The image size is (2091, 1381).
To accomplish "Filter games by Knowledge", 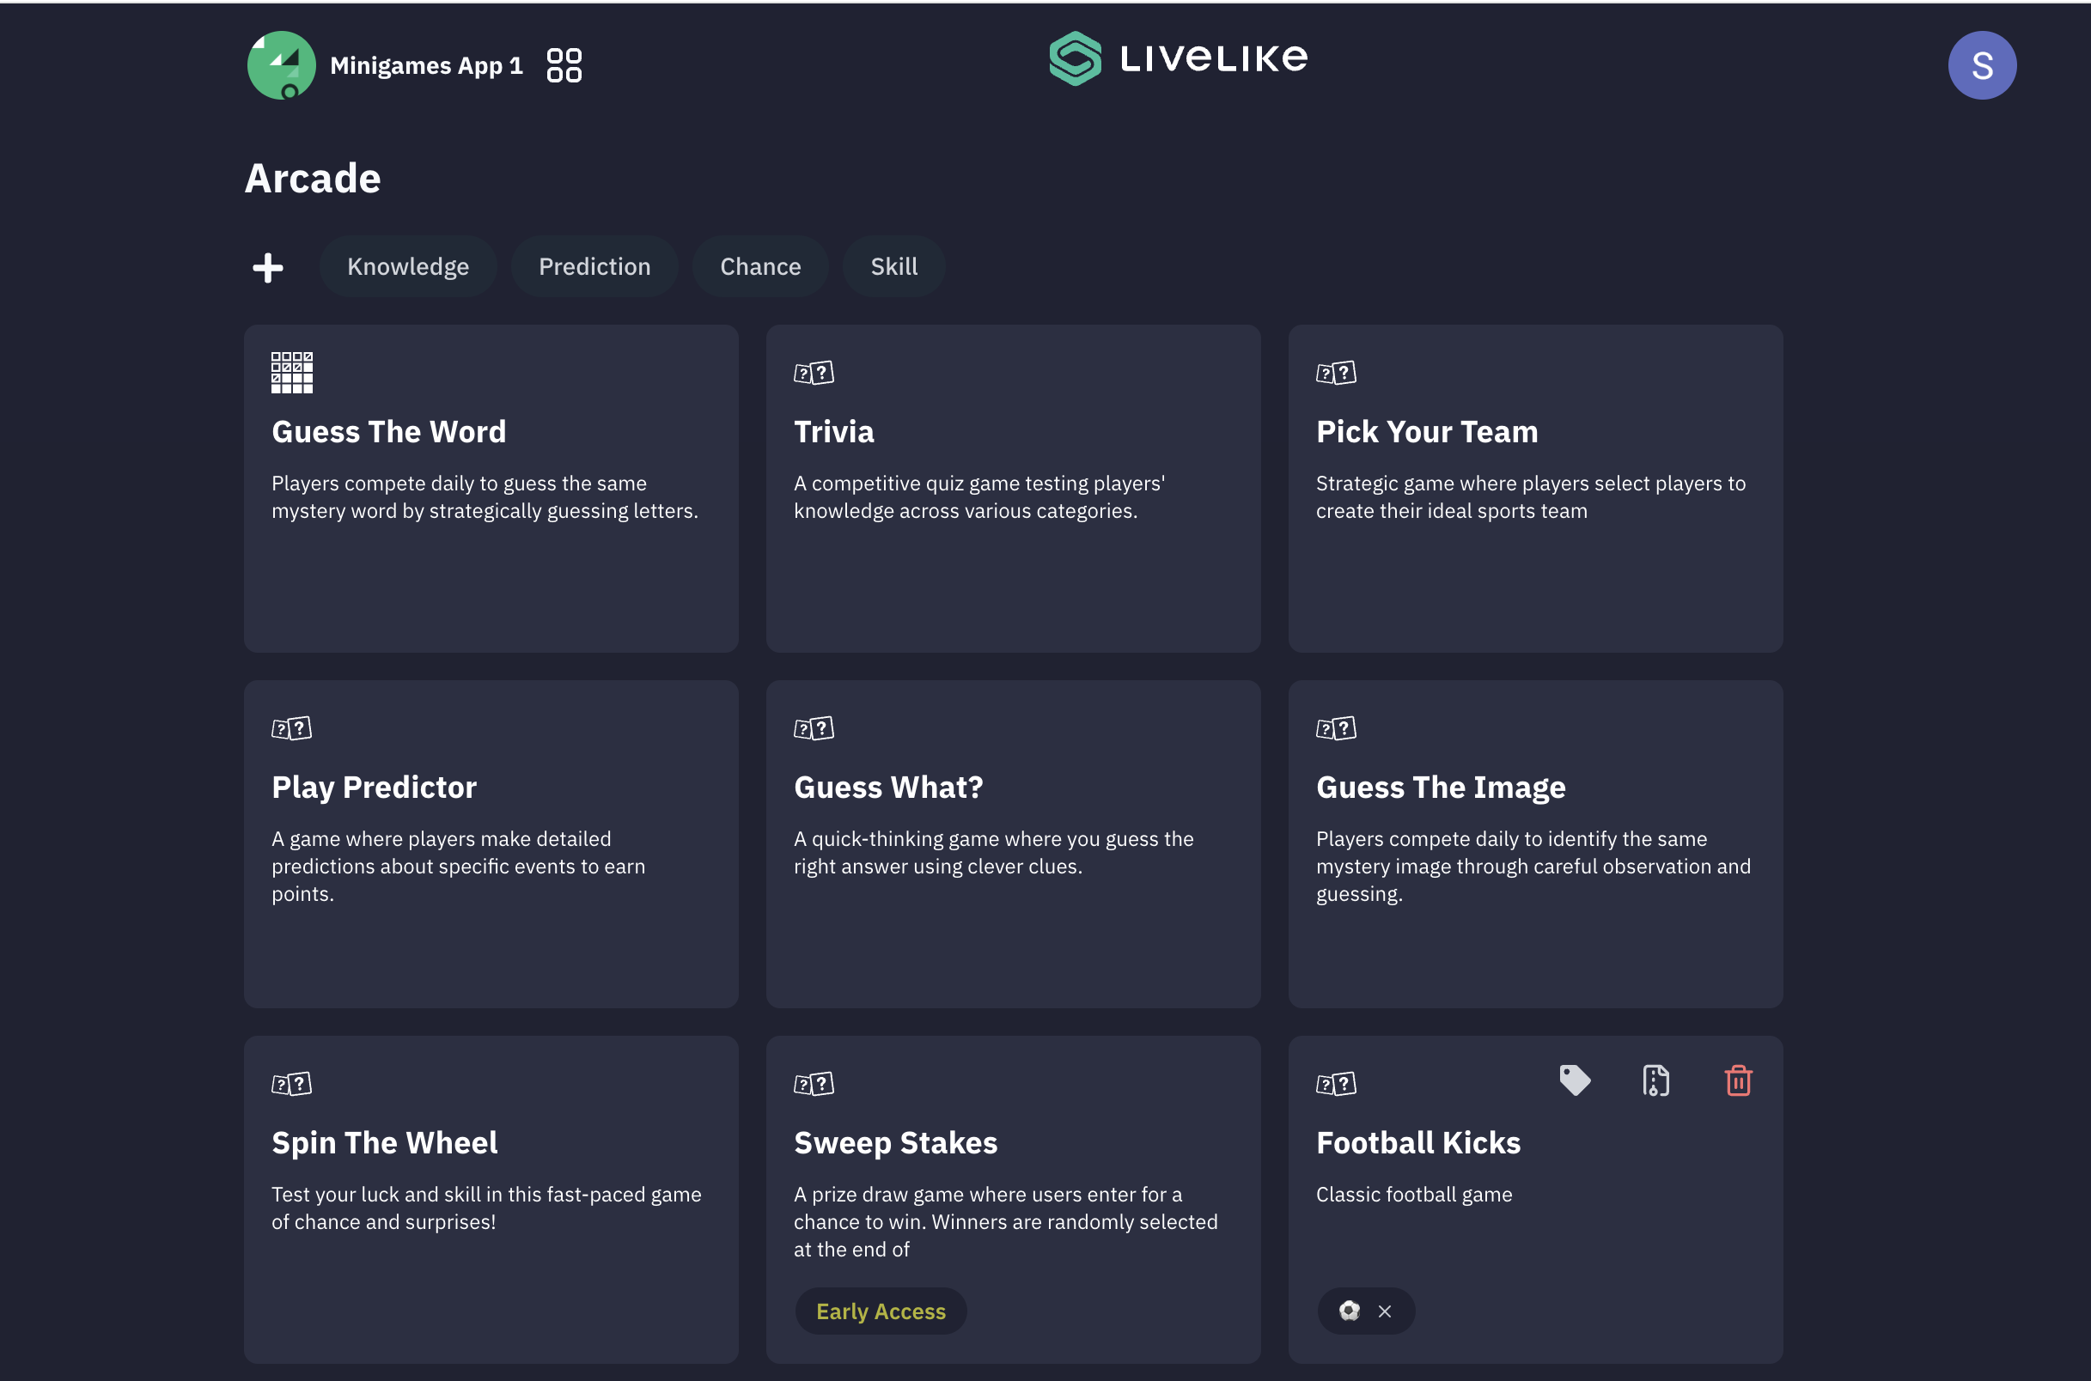I will tap(408, 267).
